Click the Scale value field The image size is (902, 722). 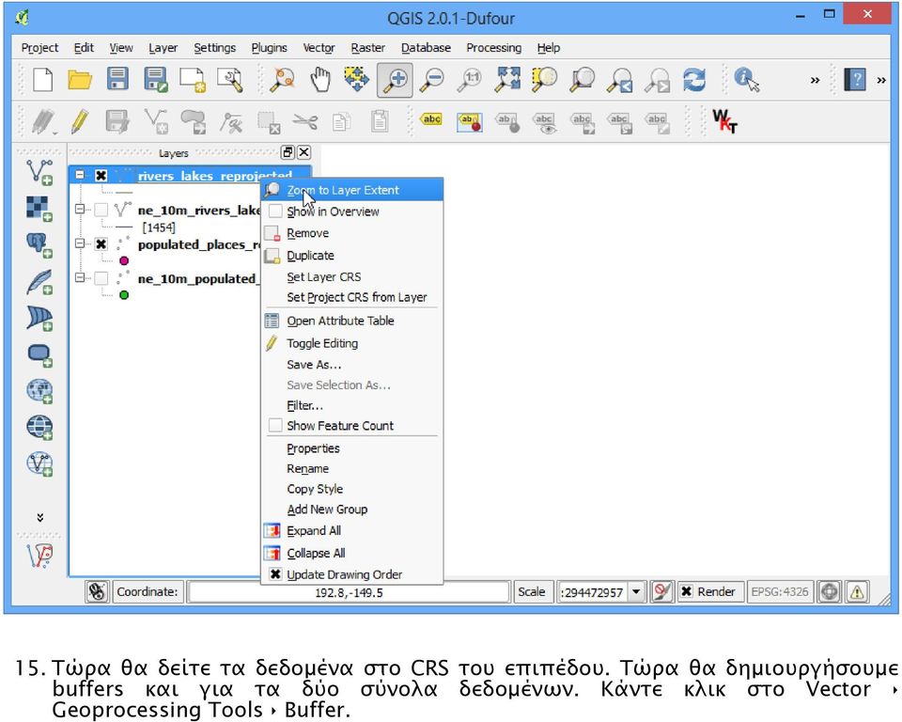click(593, 592)
